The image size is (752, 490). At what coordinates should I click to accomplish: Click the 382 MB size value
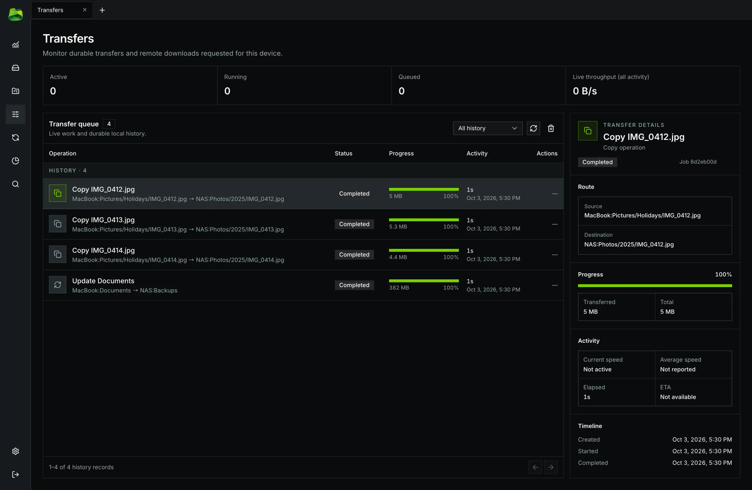coord(399,288)
